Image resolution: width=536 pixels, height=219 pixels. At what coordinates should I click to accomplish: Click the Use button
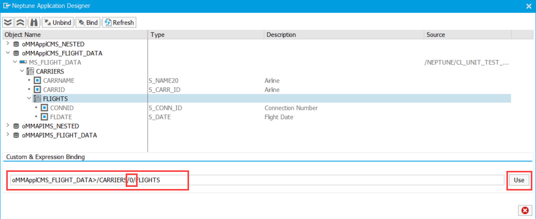click(519, 180)
